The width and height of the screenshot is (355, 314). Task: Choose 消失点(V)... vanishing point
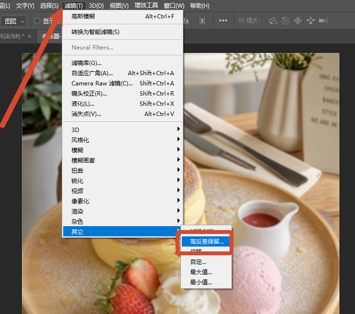[x=123, y=114]
